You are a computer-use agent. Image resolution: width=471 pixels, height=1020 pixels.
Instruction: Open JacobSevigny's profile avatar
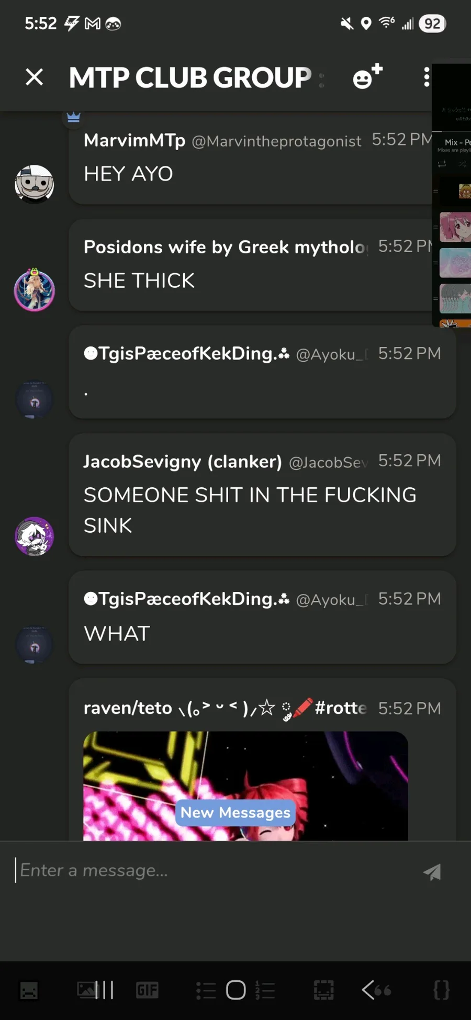click(x=35, y=536)
